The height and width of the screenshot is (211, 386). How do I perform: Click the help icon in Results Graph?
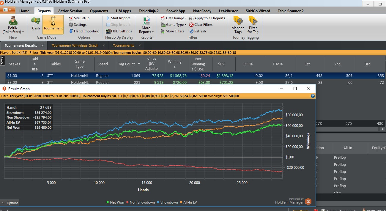[x=313, y=96]
